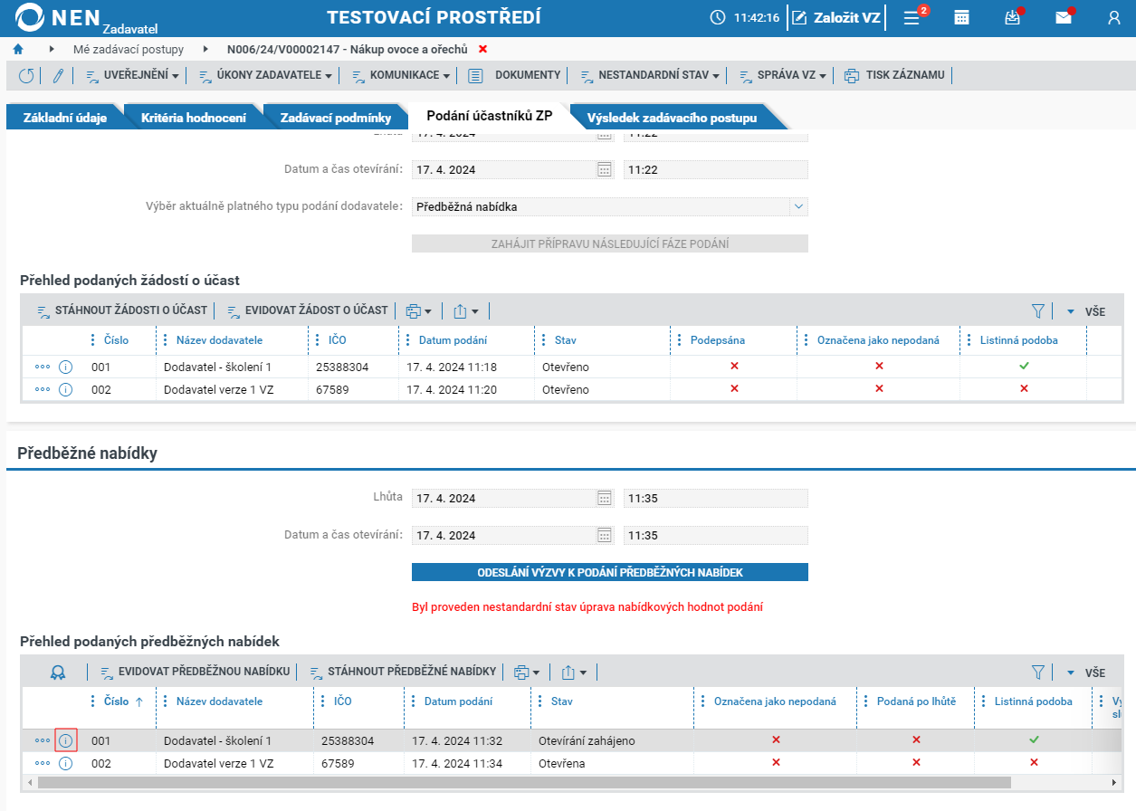Open the calendar picker for the Lhůta 11:35 date
The width and height of the screenshot is (1136, 811).
click(x=605, y=498)
